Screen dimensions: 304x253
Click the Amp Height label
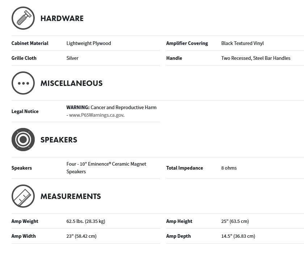point(180,221)
